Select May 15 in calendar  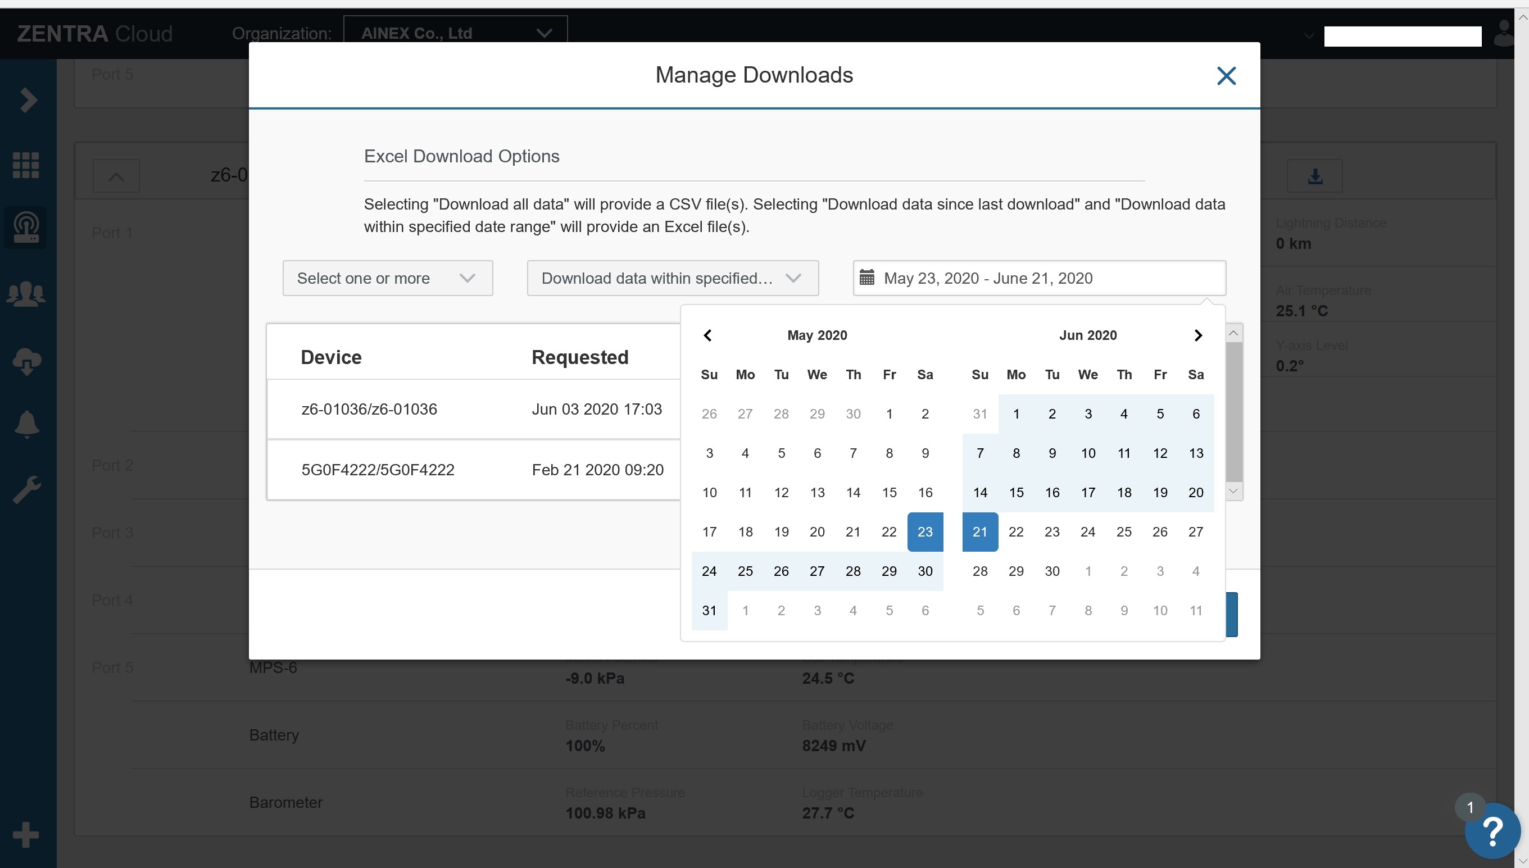(x=889, y=492)
